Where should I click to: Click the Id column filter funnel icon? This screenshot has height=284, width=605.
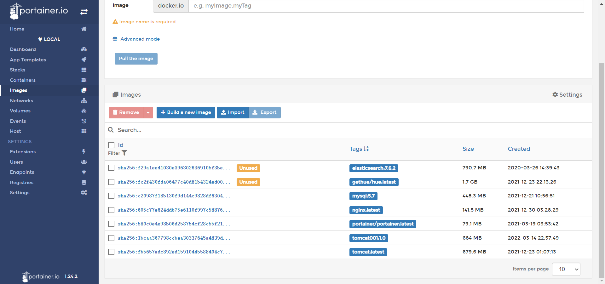pos(124,153)
